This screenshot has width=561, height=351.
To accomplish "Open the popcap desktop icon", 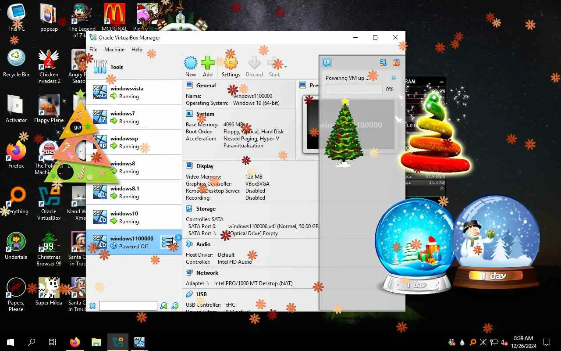I will [49, 18].
